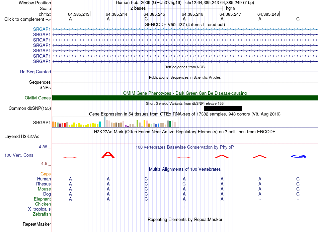318x232 pixels.
Task: Click the Scale label
Action: [x=45, y=8]
